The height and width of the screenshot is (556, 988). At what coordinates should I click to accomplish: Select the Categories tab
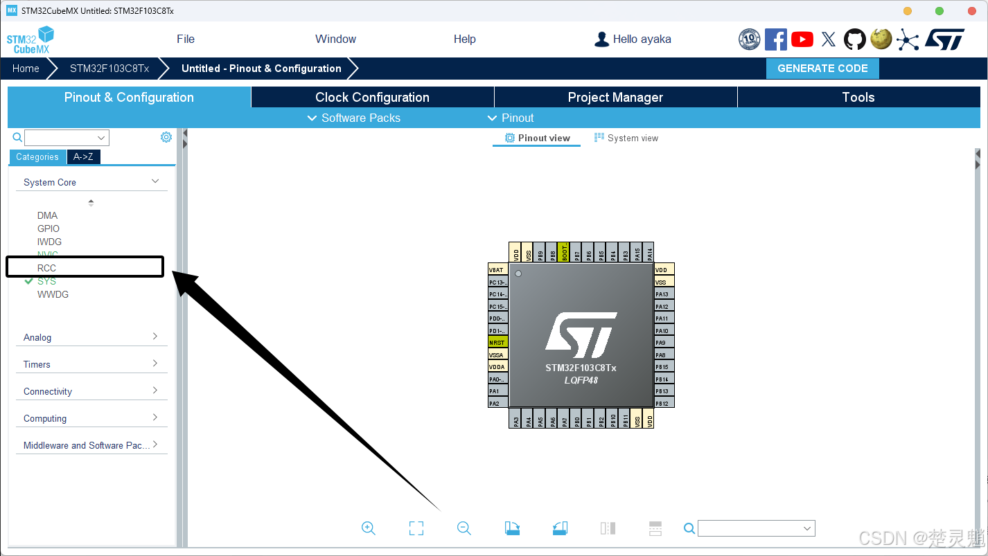[x=37, y=157]
